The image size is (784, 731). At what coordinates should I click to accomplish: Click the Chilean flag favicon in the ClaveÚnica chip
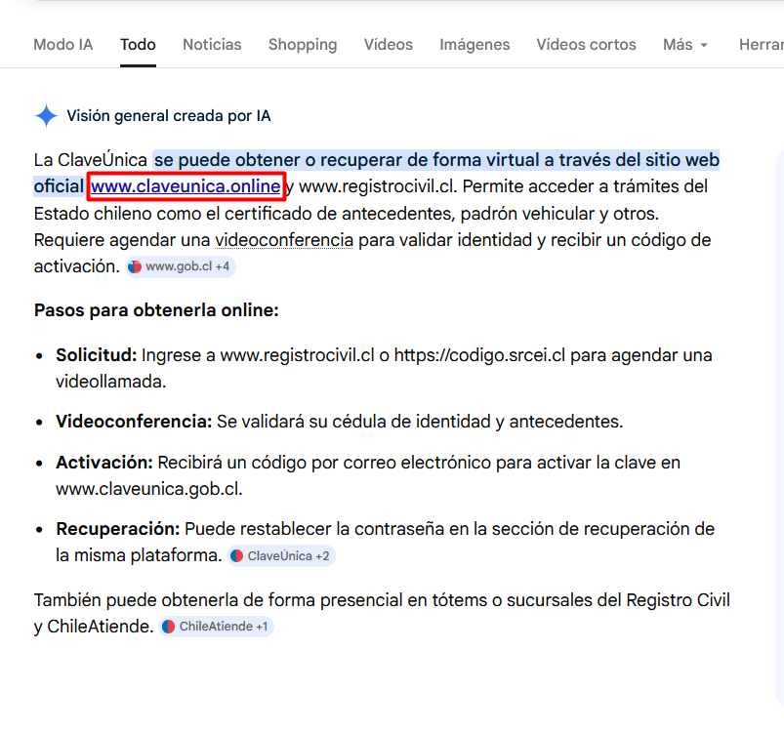pyautogui.click(x=235, y=555)
